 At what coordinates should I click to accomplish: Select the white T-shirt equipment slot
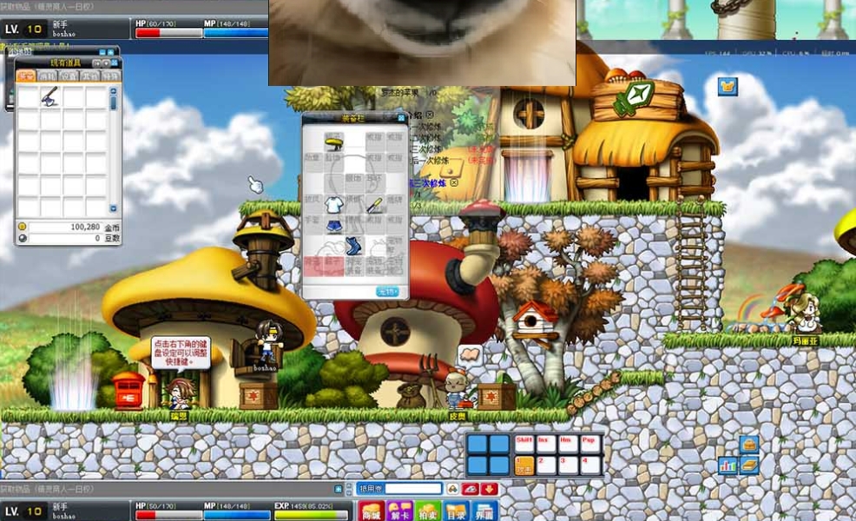click(x=333, y=205)
